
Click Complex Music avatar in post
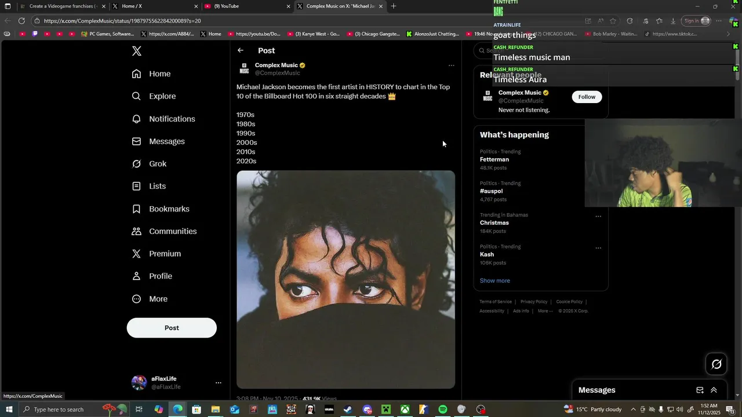[244, 69]
